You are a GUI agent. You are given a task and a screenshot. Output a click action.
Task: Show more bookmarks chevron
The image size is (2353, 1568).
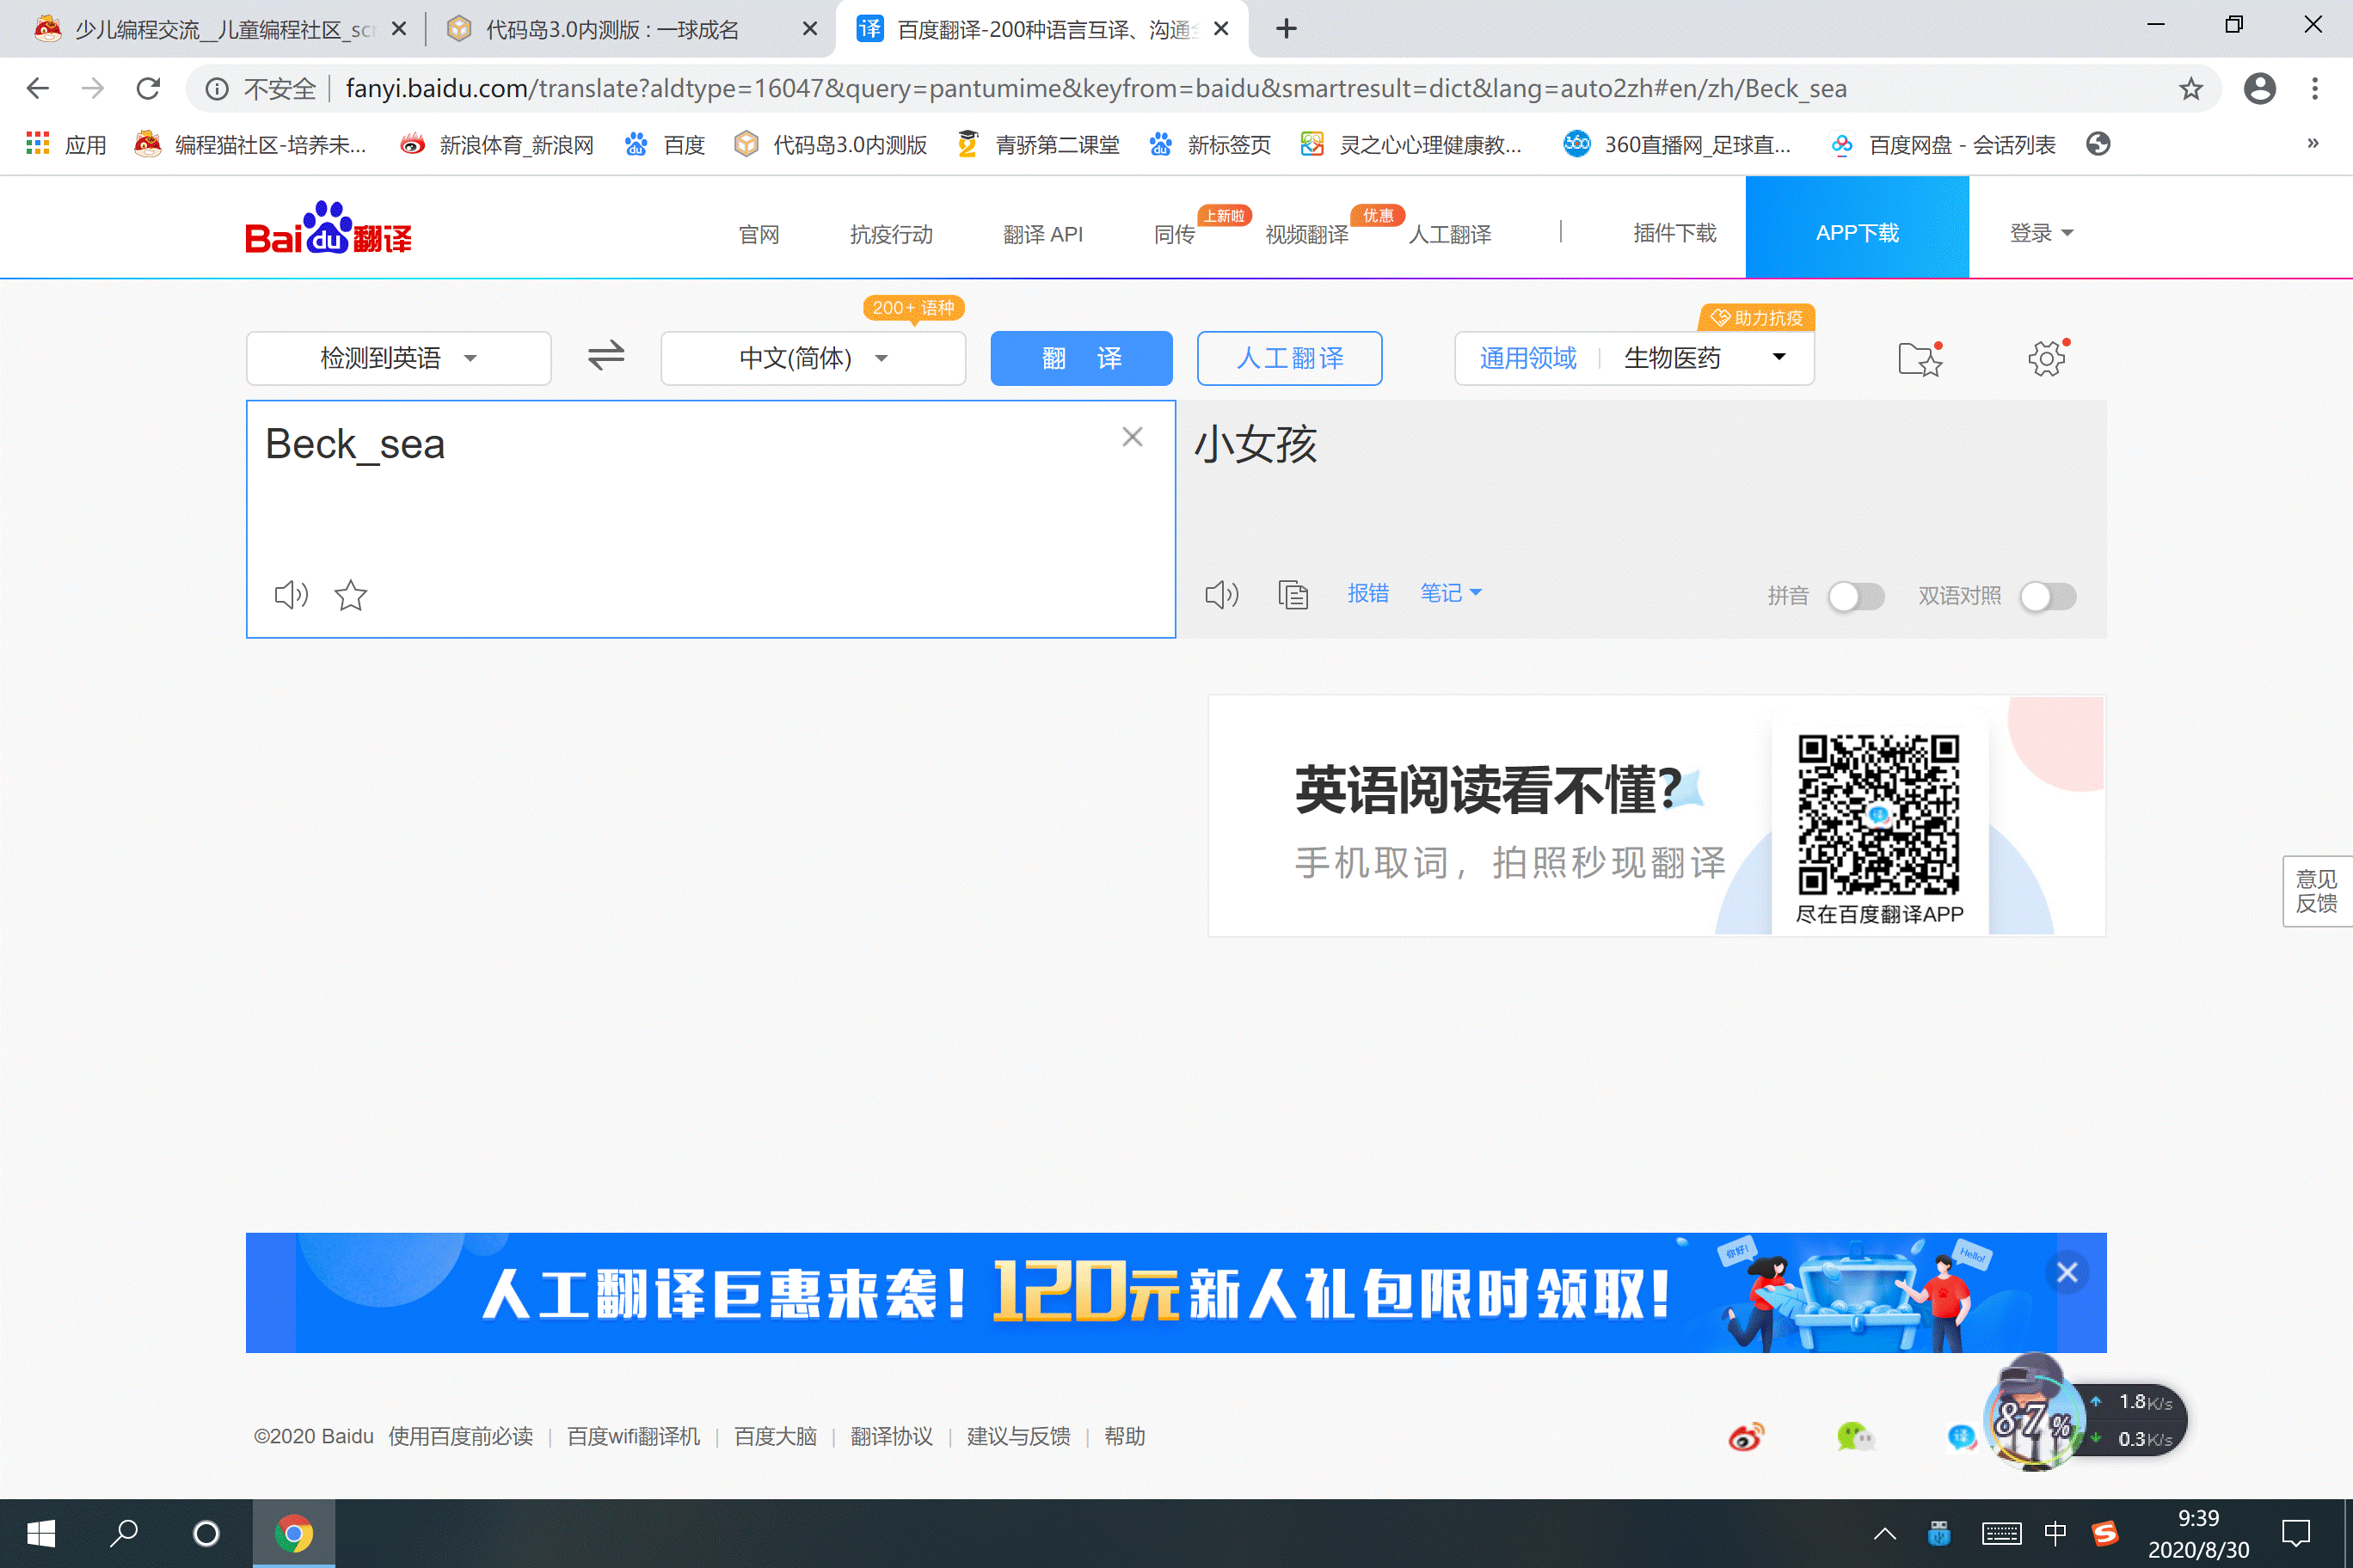tap(2312, 144)
